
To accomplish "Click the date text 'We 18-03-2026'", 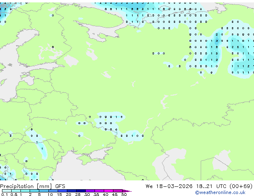I will click(x=169, y=186).
